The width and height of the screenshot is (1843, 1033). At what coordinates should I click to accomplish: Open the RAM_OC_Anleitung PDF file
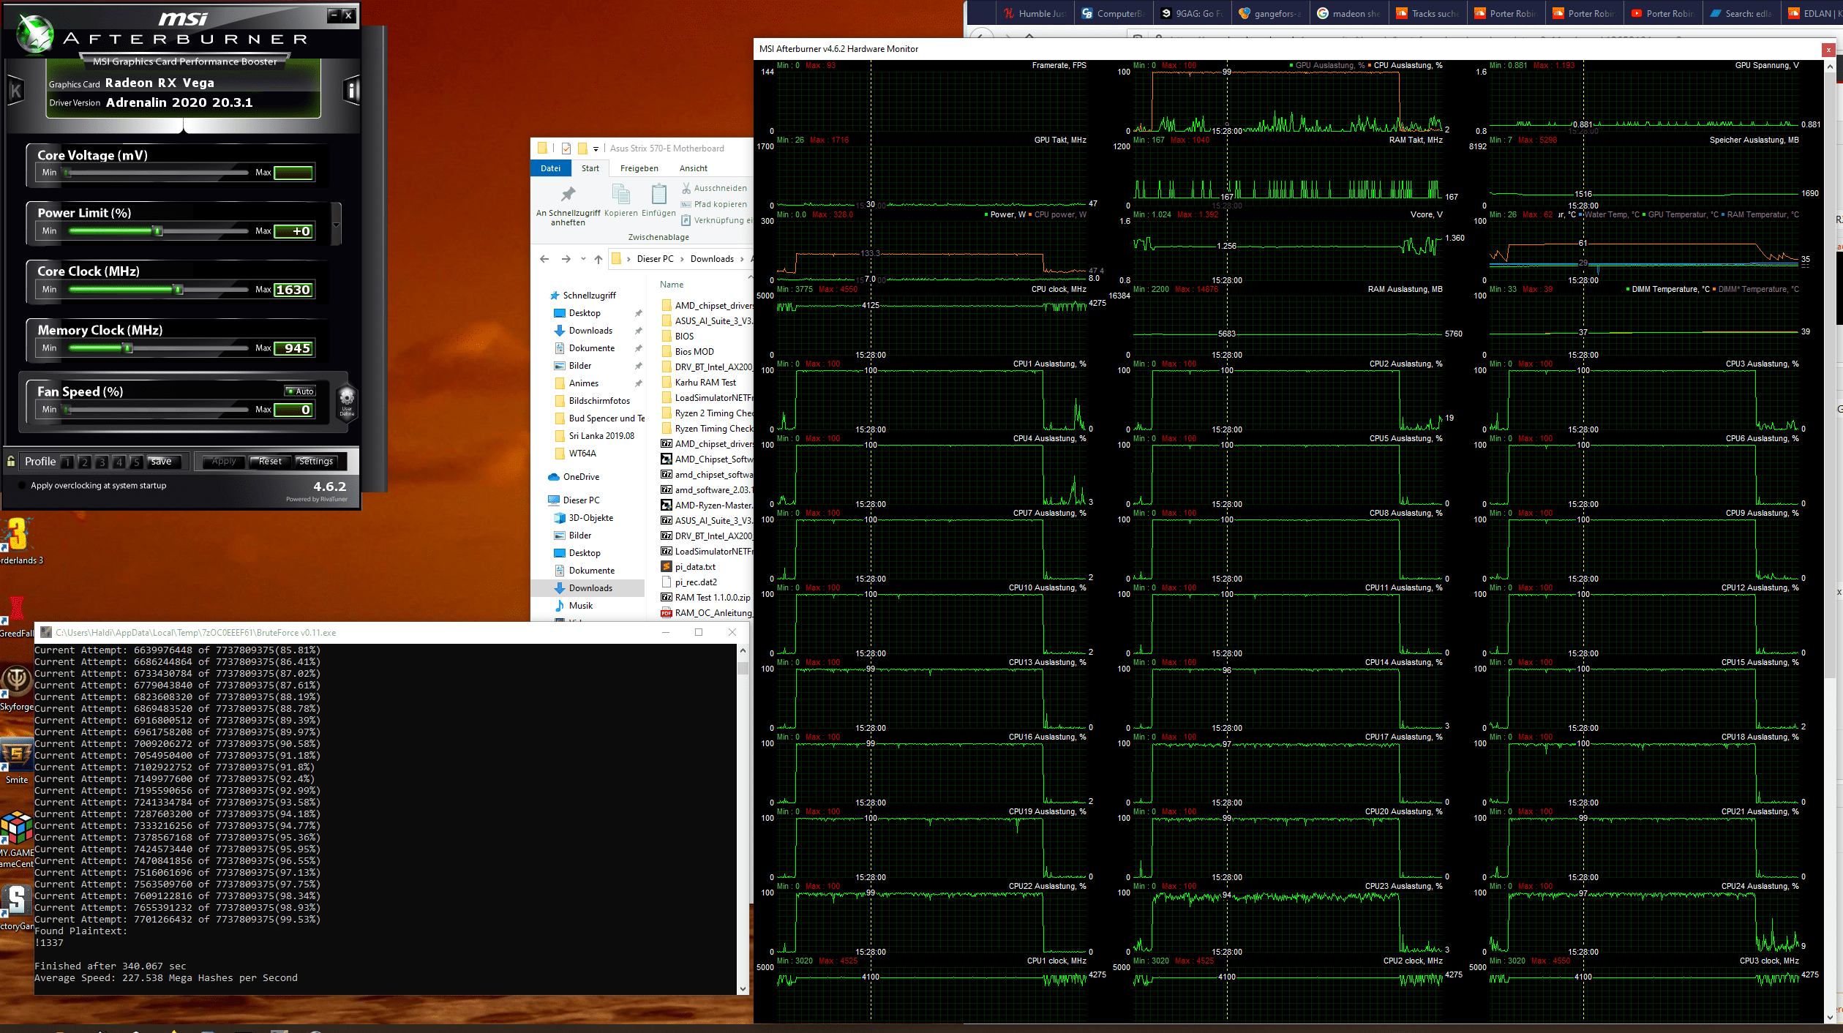click(707, 613)
